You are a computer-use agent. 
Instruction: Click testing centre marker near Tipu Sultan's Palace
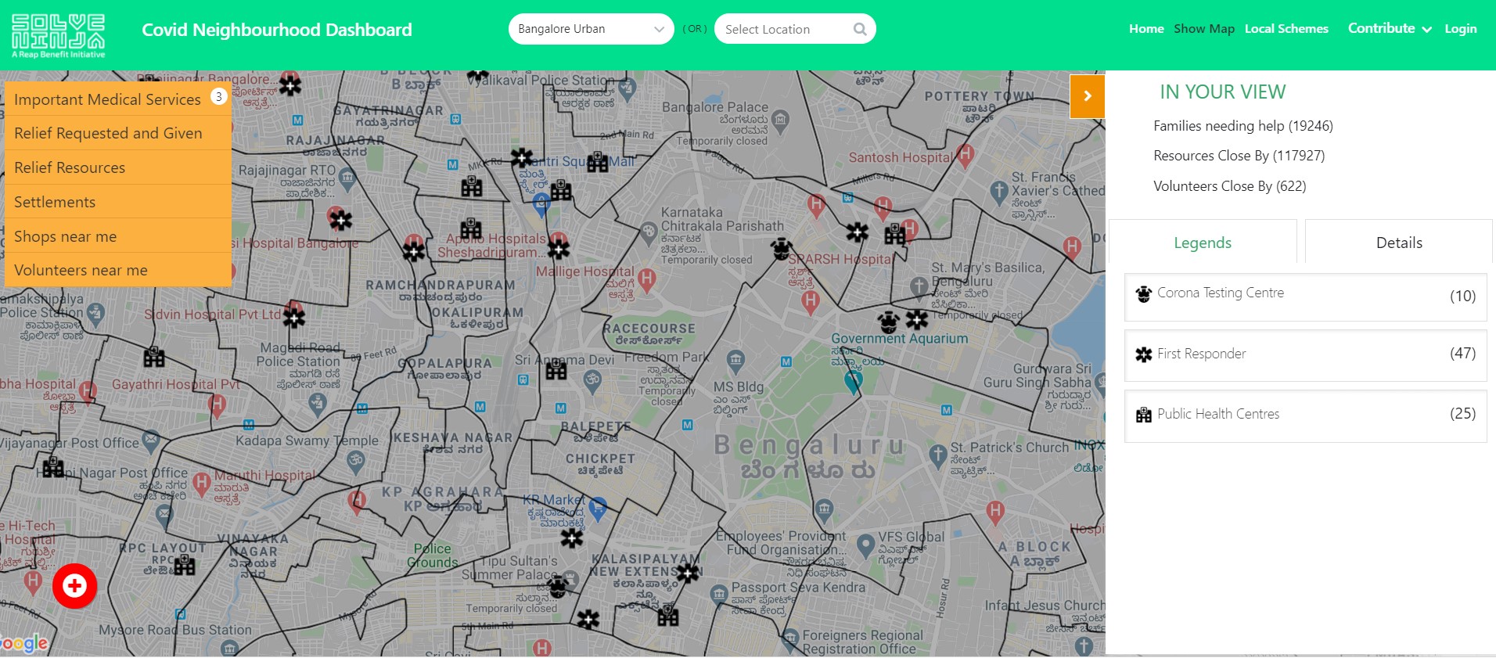coord(557,586)
